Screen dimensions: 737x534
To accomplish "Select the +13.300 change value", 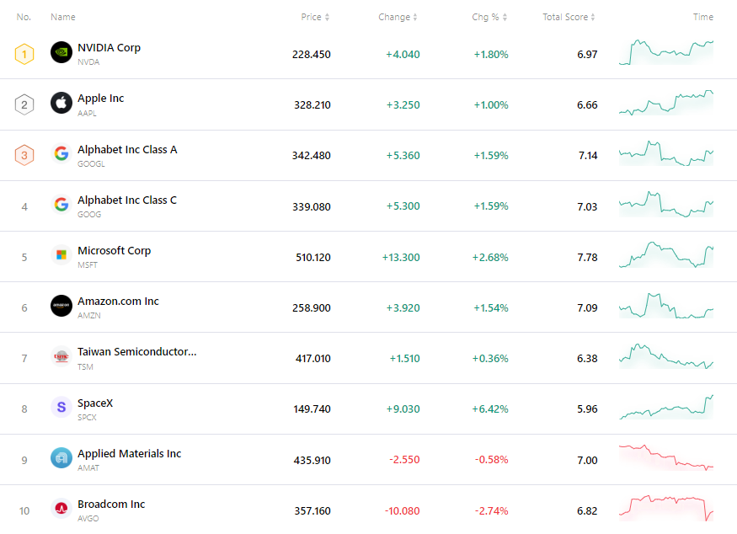I will [401, 258].
